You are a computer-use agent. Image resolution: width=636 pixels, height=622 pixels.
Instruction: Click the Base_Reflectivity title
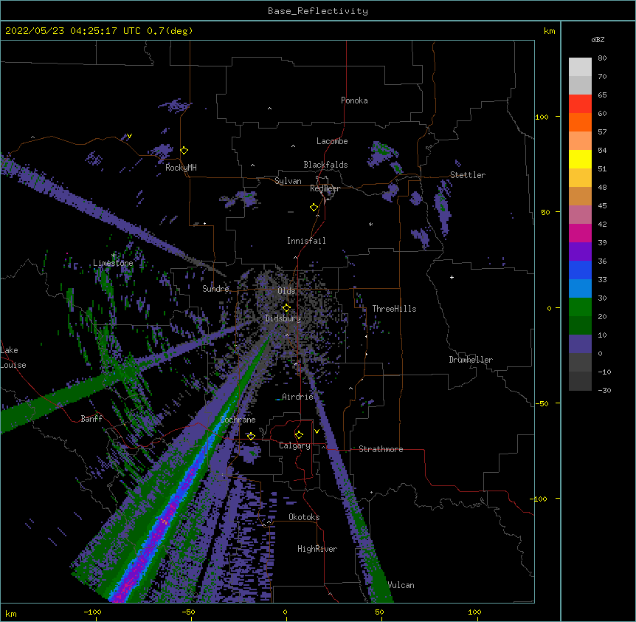click(318, 11)
